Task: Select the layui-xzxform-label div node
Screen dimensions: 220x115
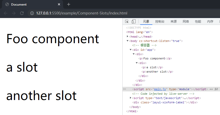Action: click(x=165, y=102)
